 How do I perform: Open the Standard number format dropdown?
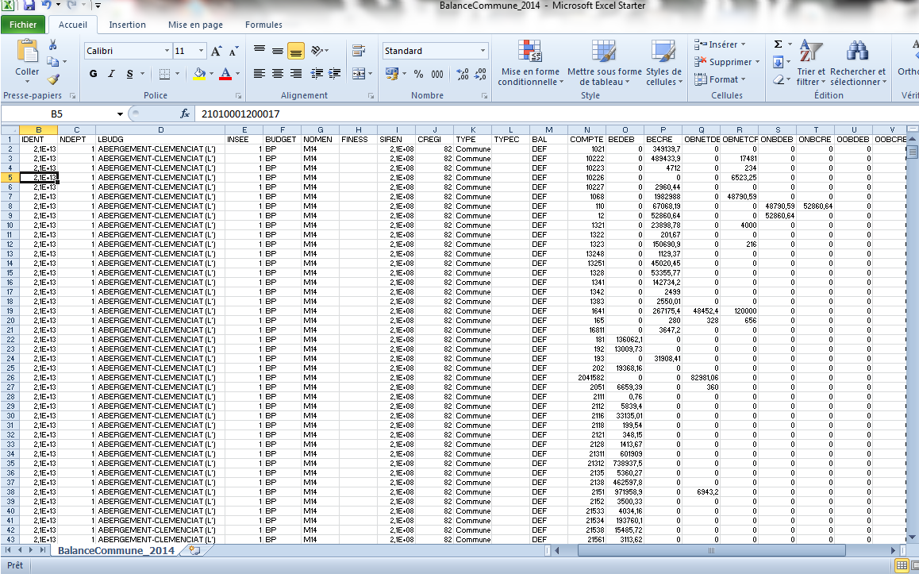(x=483, y=51)
